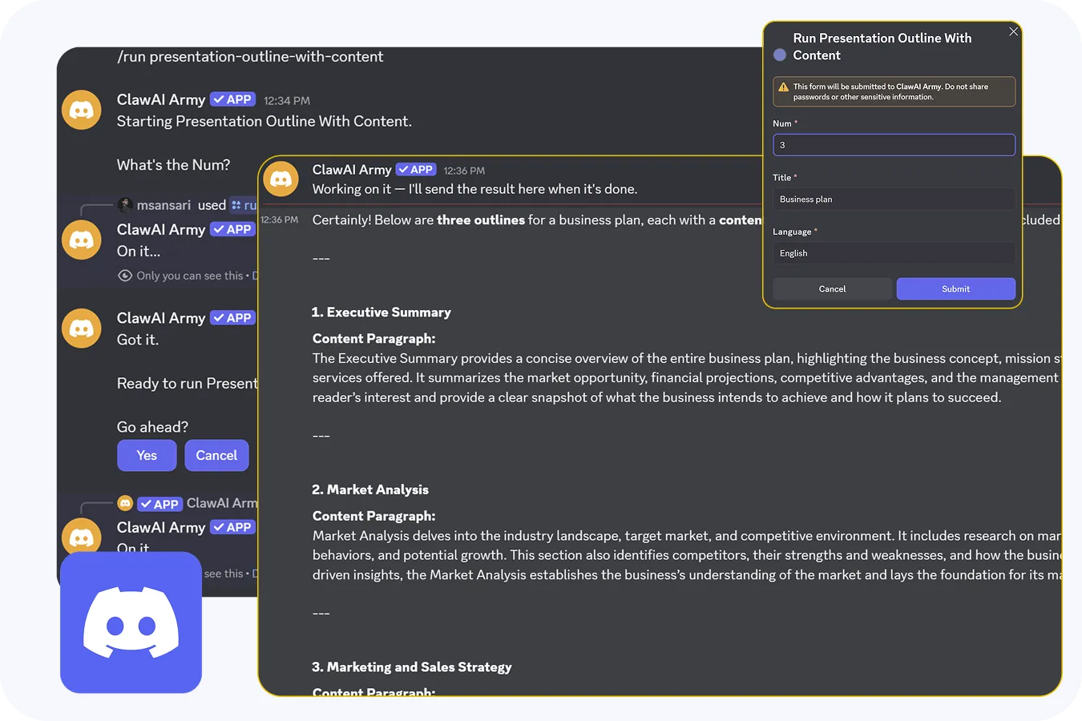
Task: Click msansari's small avatar in the reply line
Action: [125, 205]
